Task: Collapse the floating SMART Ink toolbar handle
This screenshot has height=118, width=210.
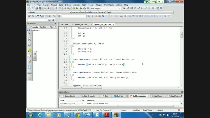Action: click(35, 54)
